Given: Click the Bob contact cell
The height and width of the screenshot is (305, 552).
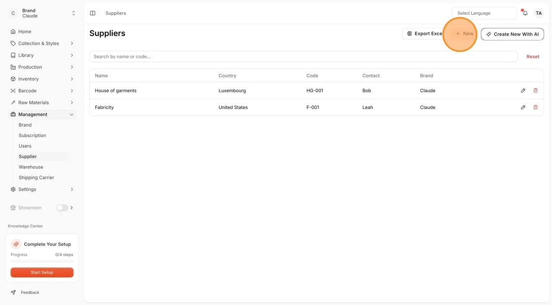Looking at the screenshot, I should [367, 90].
